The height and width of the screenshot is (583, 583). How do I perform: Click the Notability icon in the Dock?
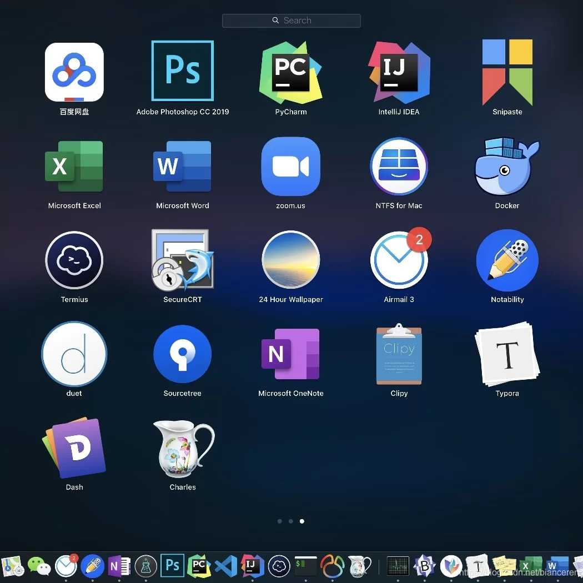click(x=93, y=566)
